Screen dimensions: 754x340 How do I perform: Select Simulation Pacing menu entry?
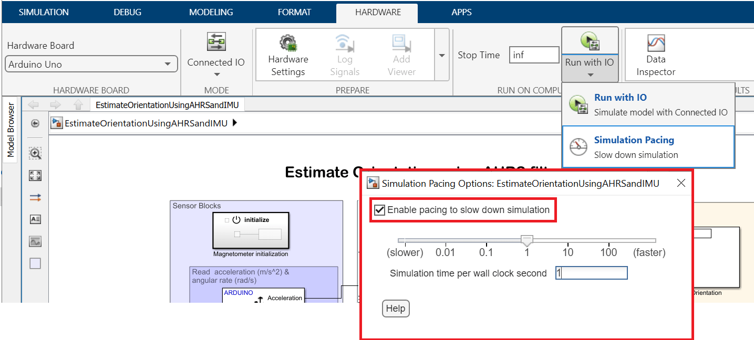[648, 147]
